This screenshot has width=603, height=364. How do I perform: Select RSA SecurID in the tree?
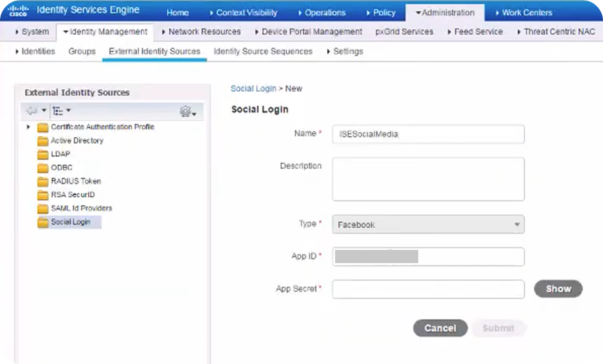coord(73,195)
